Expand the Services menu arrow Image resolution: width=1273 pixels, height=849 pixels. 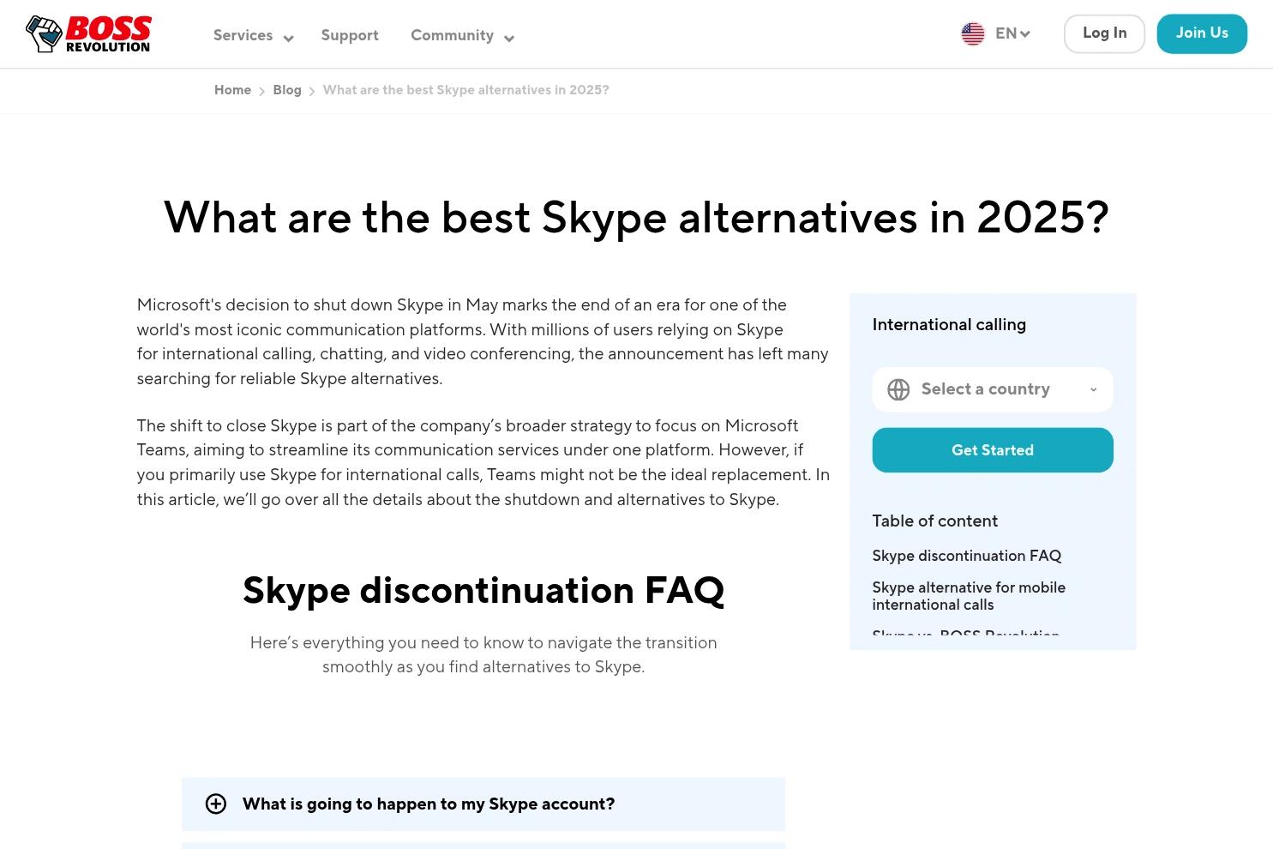pyautogui.click(x=288, y=38)
